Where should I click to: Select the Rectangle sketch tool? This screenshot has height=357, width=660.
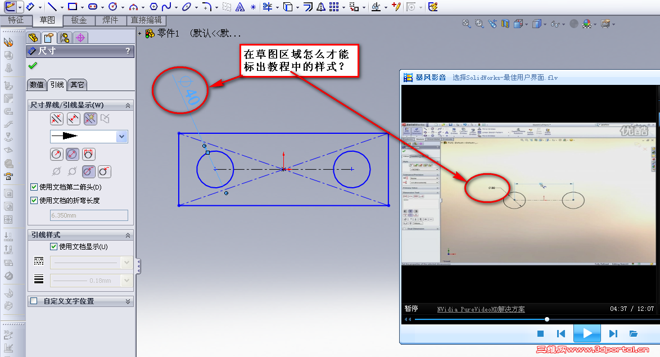coord(73,7)
